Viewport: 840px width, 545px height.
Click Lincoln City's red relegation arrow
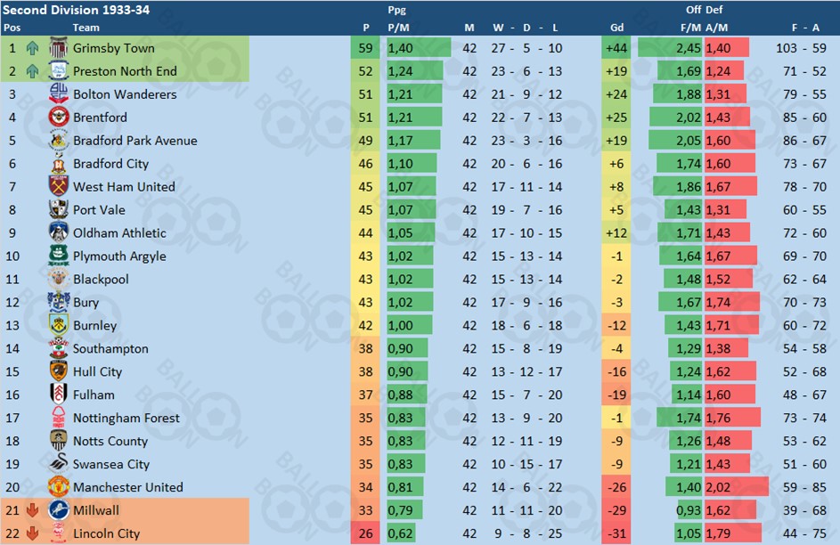33,533
